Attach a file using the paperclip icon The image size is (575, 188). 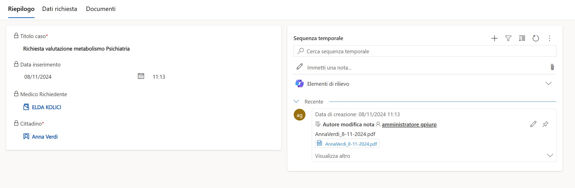coord(552,67)
